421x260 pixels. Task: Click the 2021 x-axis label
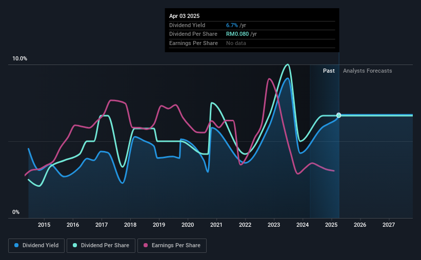coord(216,225)
